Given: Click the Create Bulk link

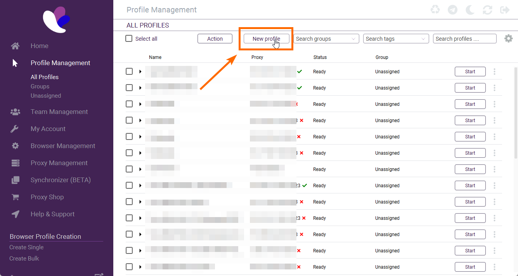Looking at the screenshot, I should 24,259.
